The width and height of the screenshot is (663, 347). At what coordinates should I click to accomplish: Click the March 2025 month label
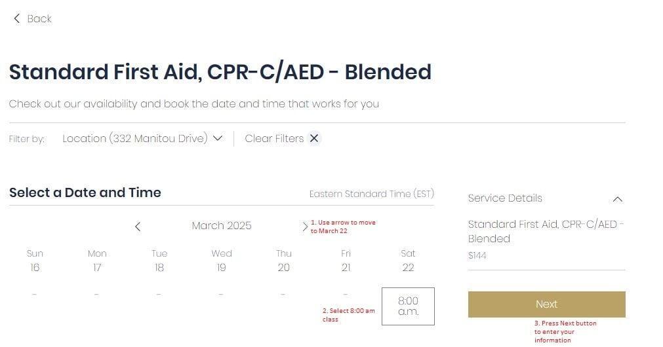[x=222, y=226]
